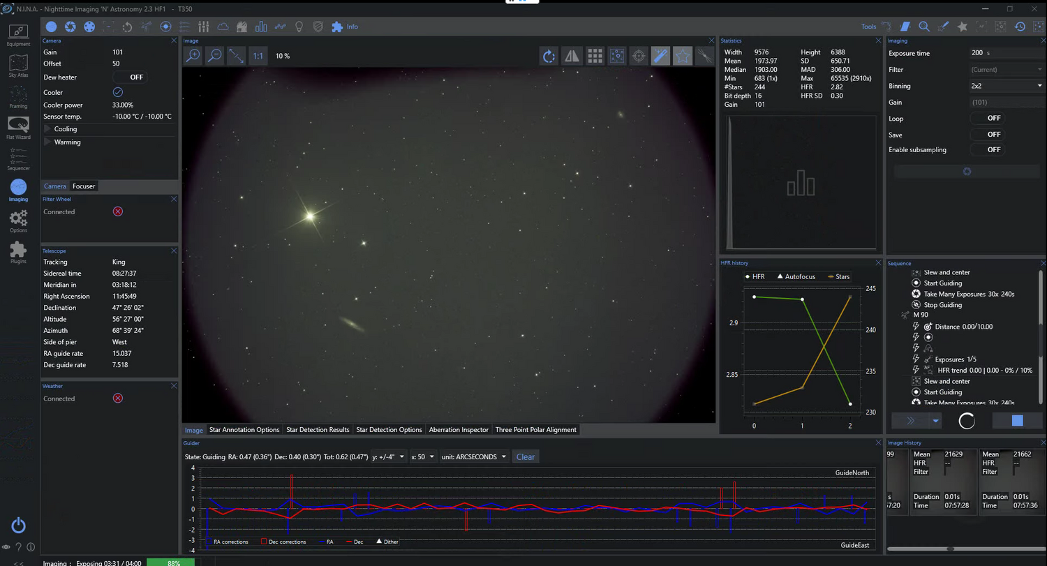1047x566 pixels.
Task: Show the crosshair overlay on the image
Action: (638, 56)
